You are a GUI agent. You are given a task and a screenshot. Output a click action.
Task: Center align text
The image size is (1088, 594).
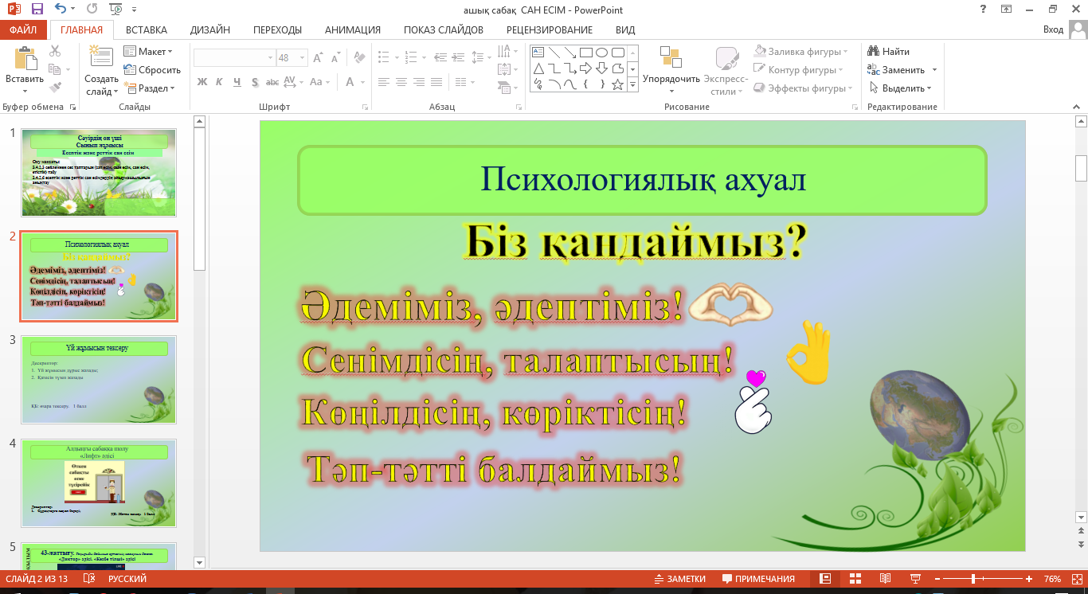coord(401,81)
